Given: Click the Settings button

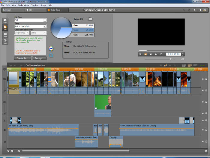Looking at the screenshot, I should coord(39,58).
